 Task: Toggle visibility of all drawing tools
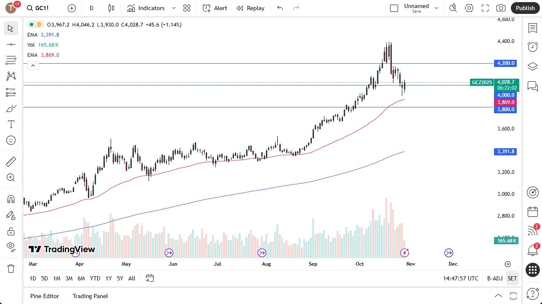(x=11, y=246)
